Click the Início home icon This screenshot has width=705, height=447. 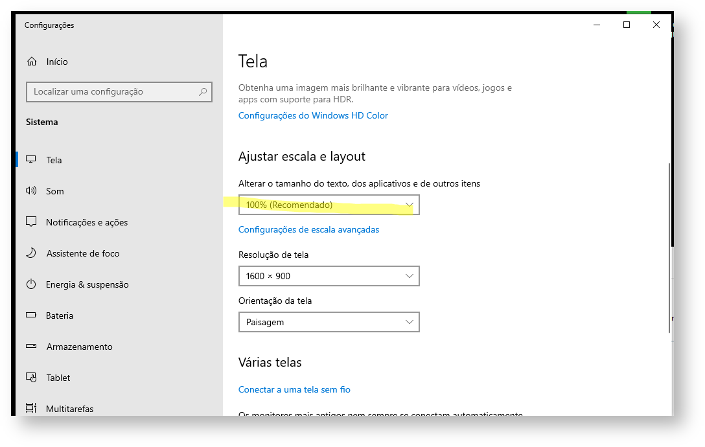[x=31, y=62]
